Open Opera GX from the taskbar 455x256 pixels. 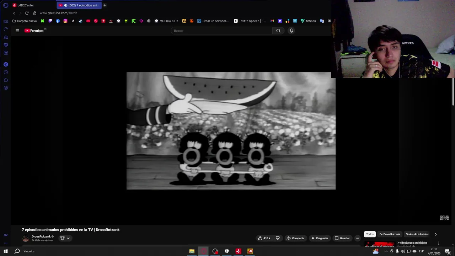pos(203,251)
